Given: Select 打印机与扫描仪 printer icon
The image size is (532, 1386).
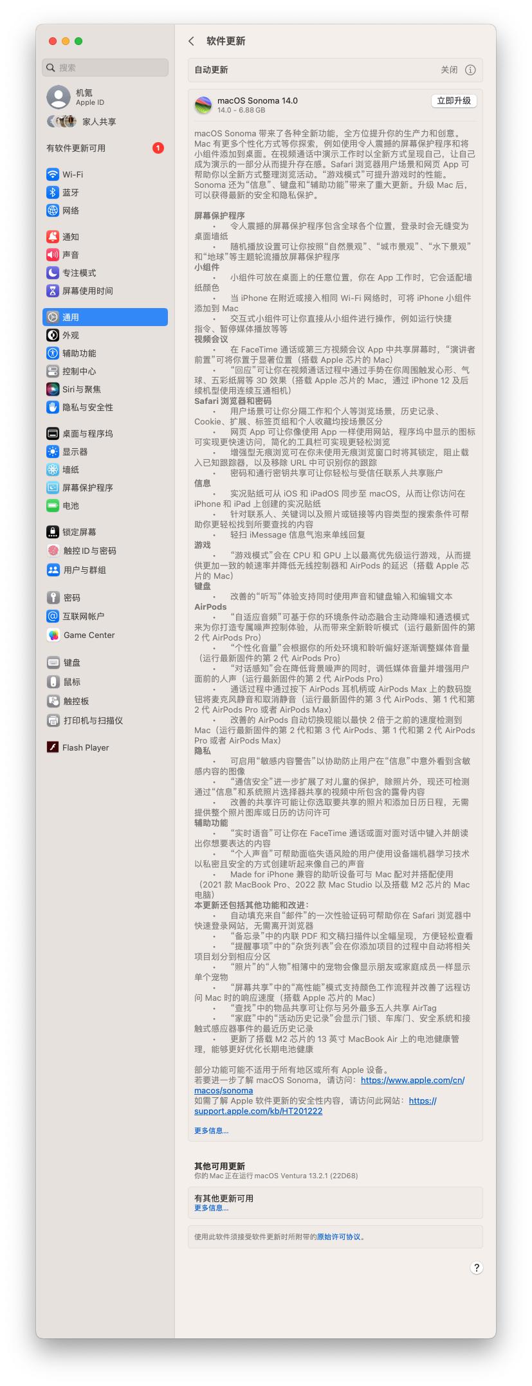Looking at the screenshot, I should point(53,720).
